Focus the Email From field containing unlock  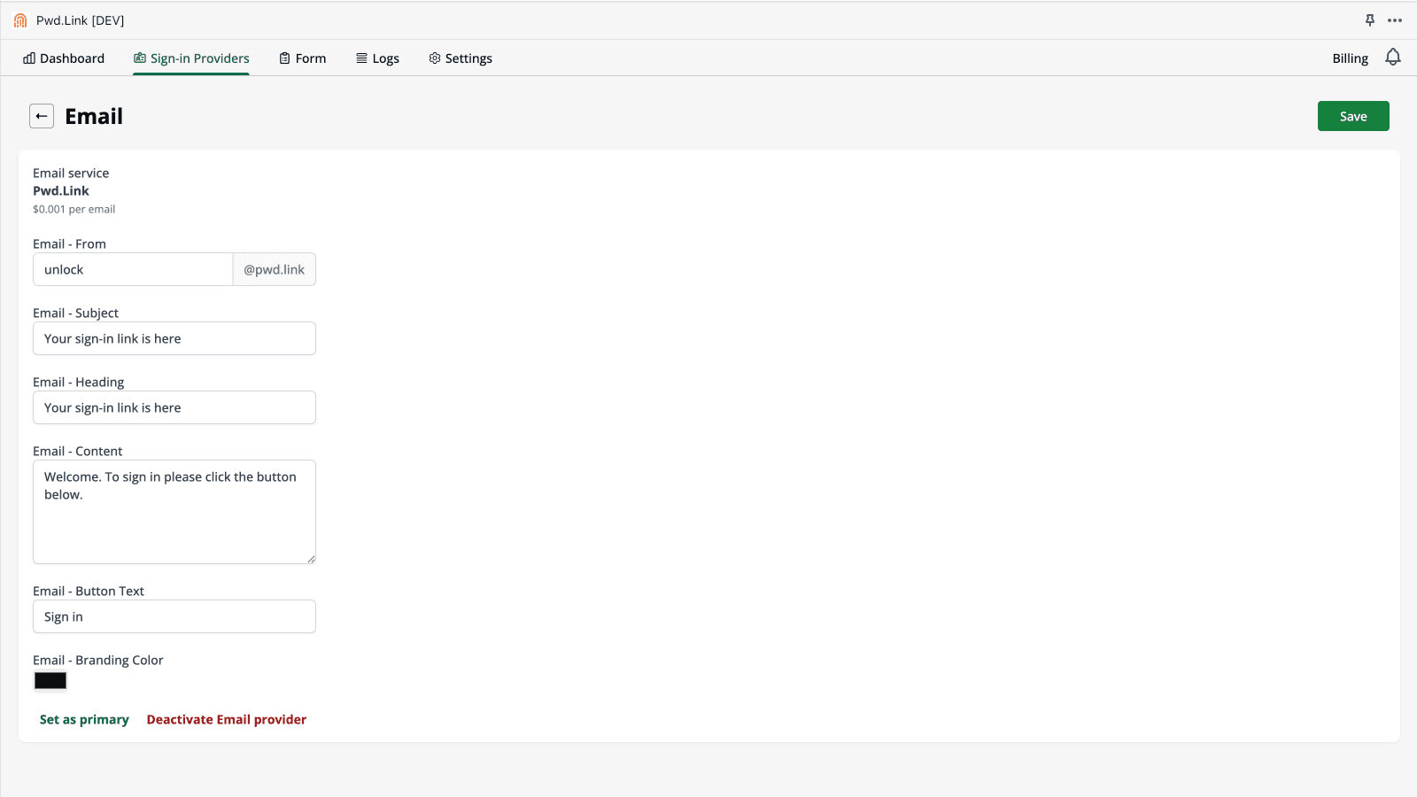point(133,269)
